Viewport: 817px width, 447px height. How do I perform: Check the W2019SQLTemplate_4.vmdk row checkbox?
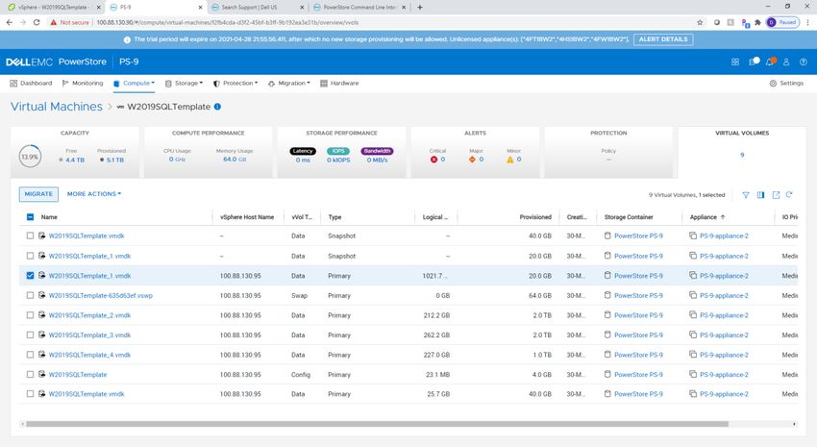tap(30, 355)
